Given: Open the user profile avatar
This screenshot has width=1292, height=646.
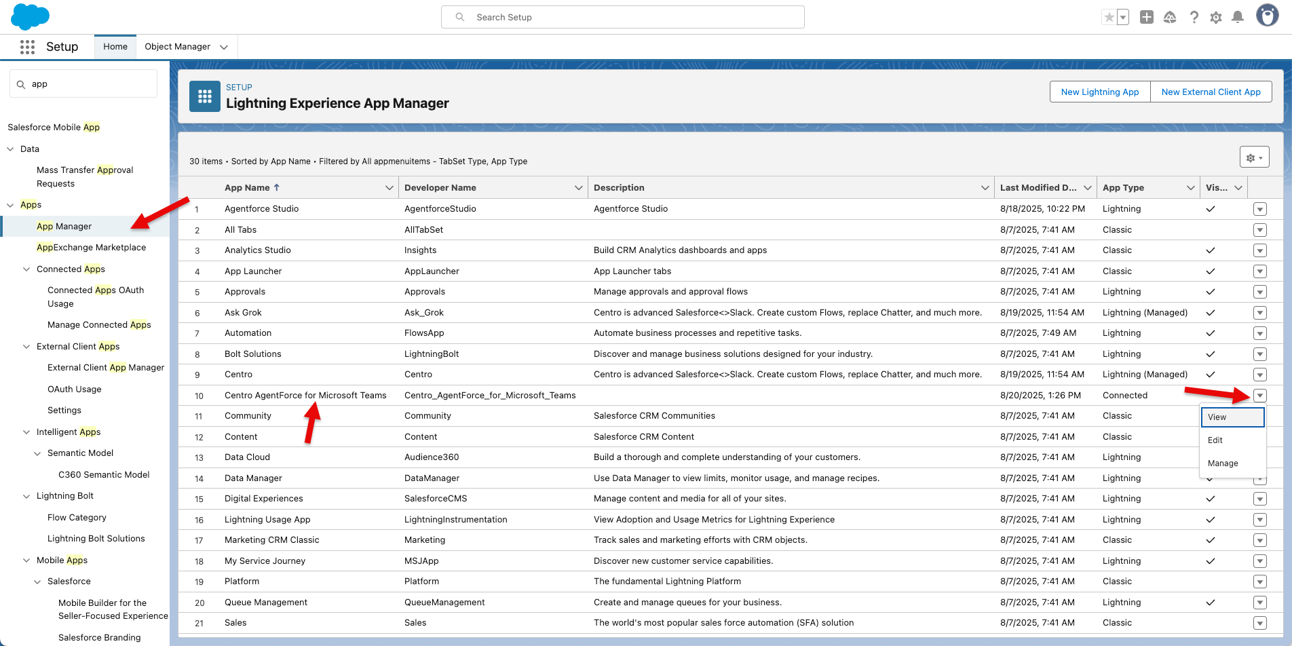Looking at the screenshot, I should [1267, 16].
